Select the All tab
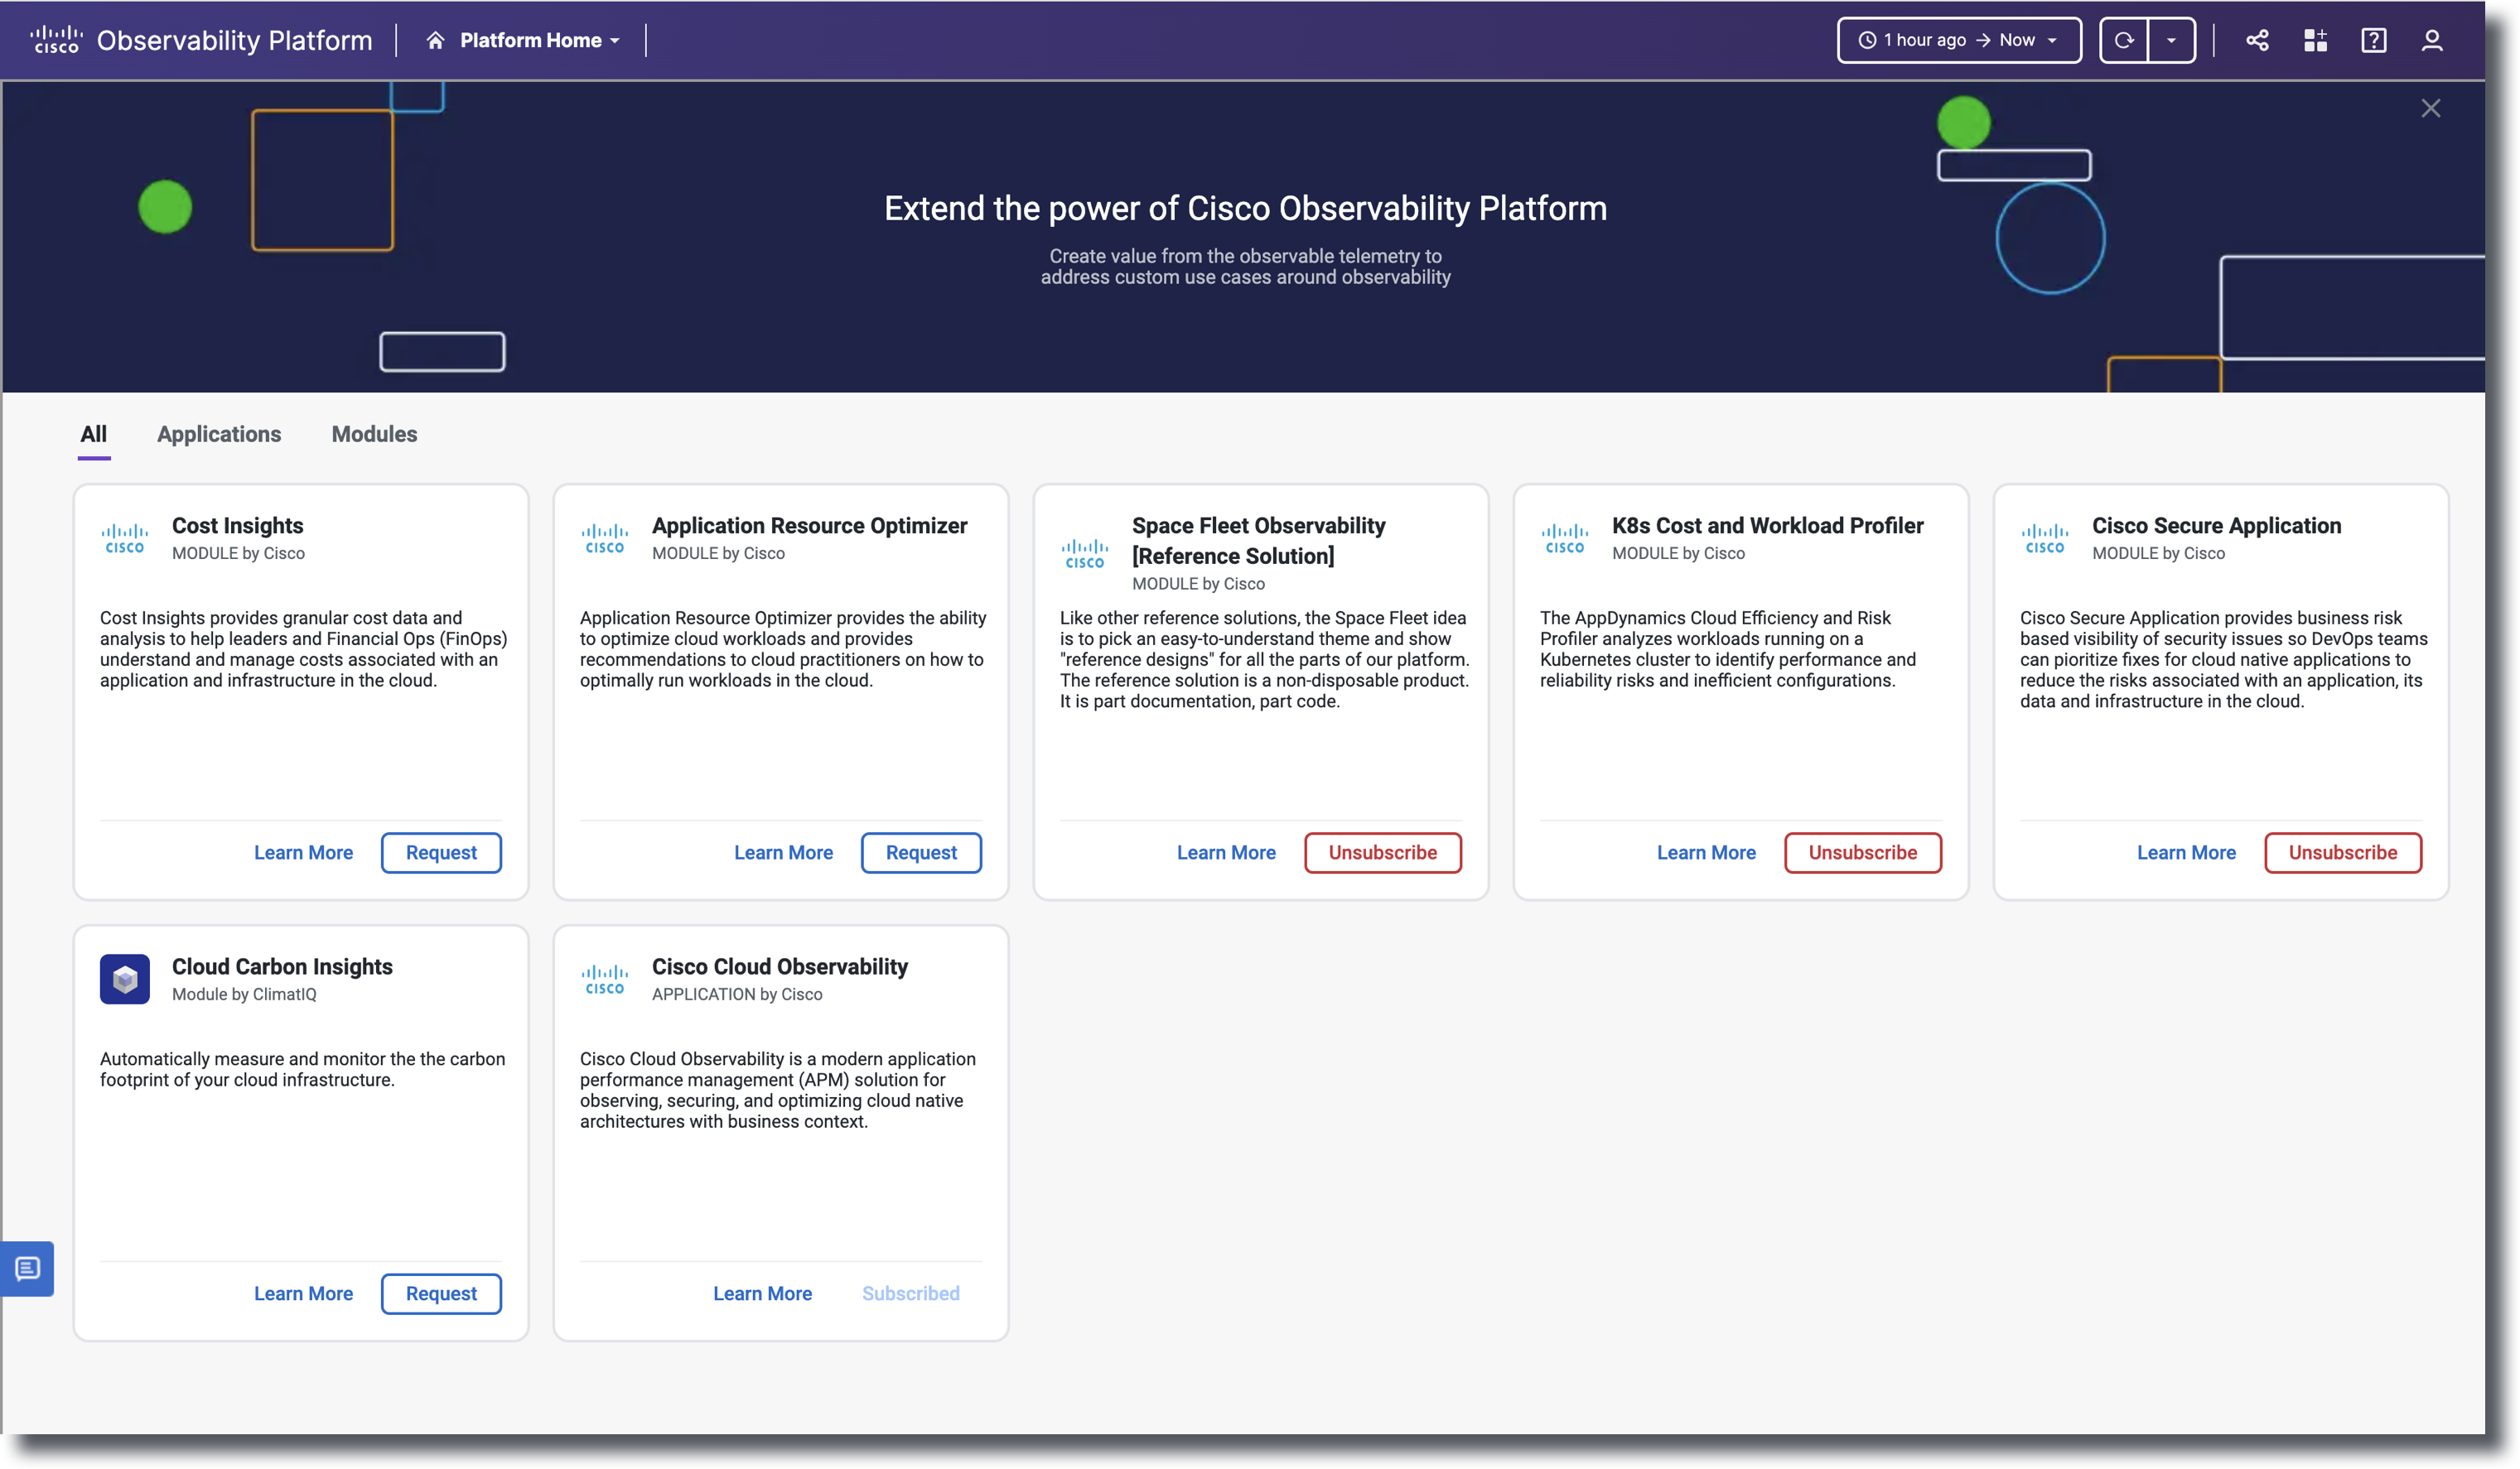Image resolution: width=2520 pixels, height=1469 pixels. 94,434
